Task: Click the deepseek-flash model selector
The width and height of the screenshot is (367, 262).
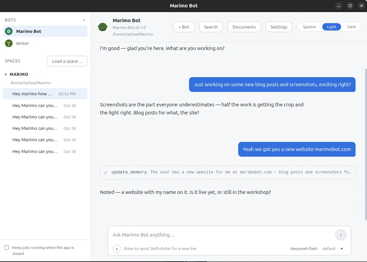Action: pyautogui.click(x=303, y=249)
